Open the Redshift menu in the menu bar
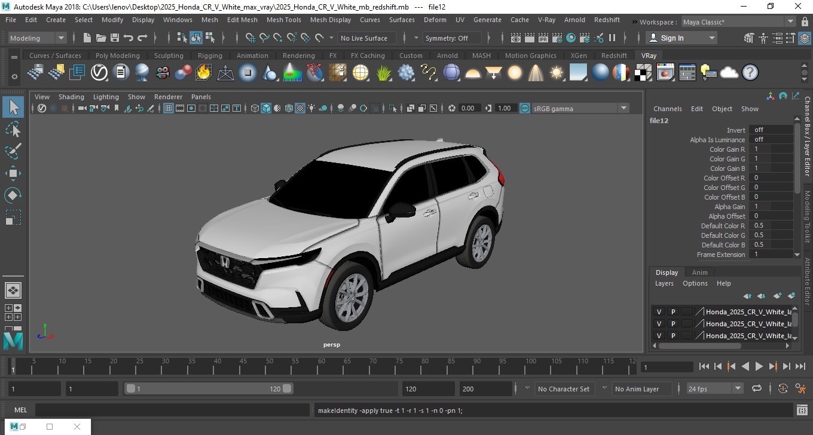The height and width of the screenshot is (435, 813). point(607,20)
